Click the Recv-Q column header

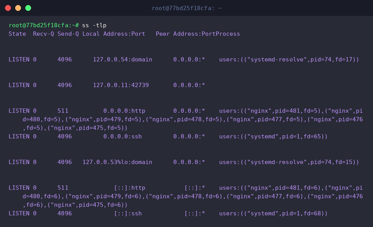[x=44, y=34]
